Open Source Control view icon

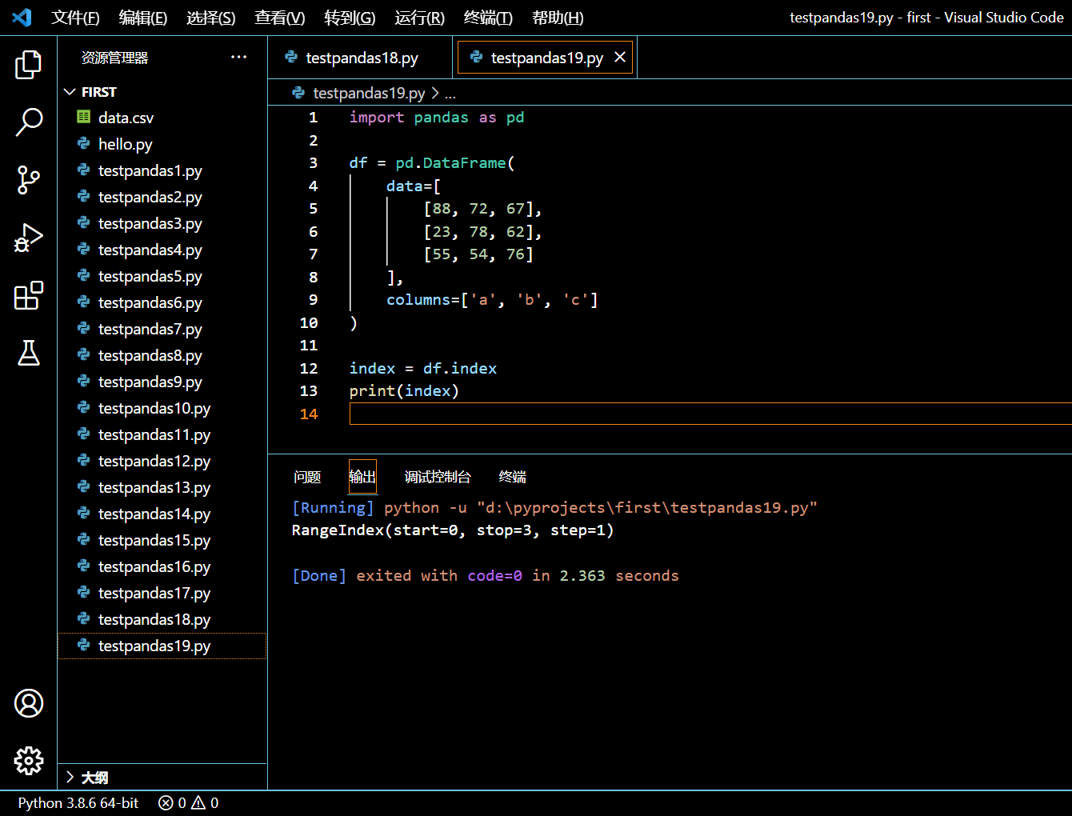[29, 180]
